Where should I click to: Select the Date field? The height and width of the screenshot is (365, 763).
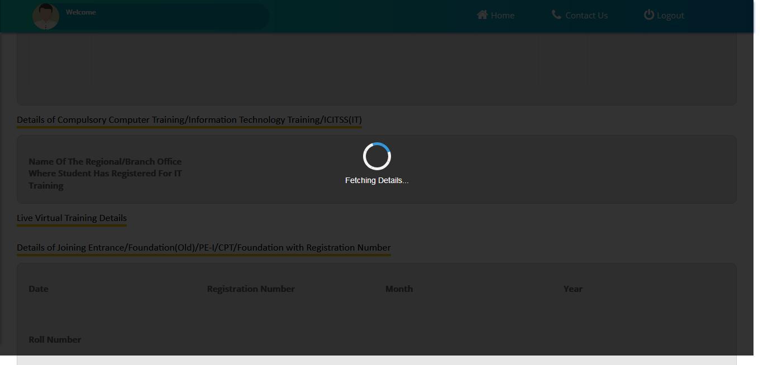click(x=39, y=289)
